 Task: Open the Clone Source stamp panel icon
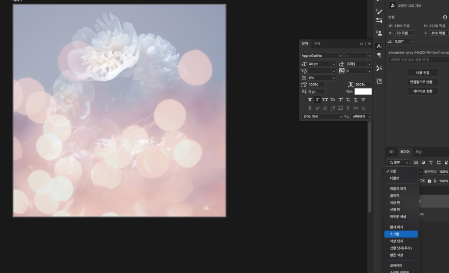tap(379, 33)
